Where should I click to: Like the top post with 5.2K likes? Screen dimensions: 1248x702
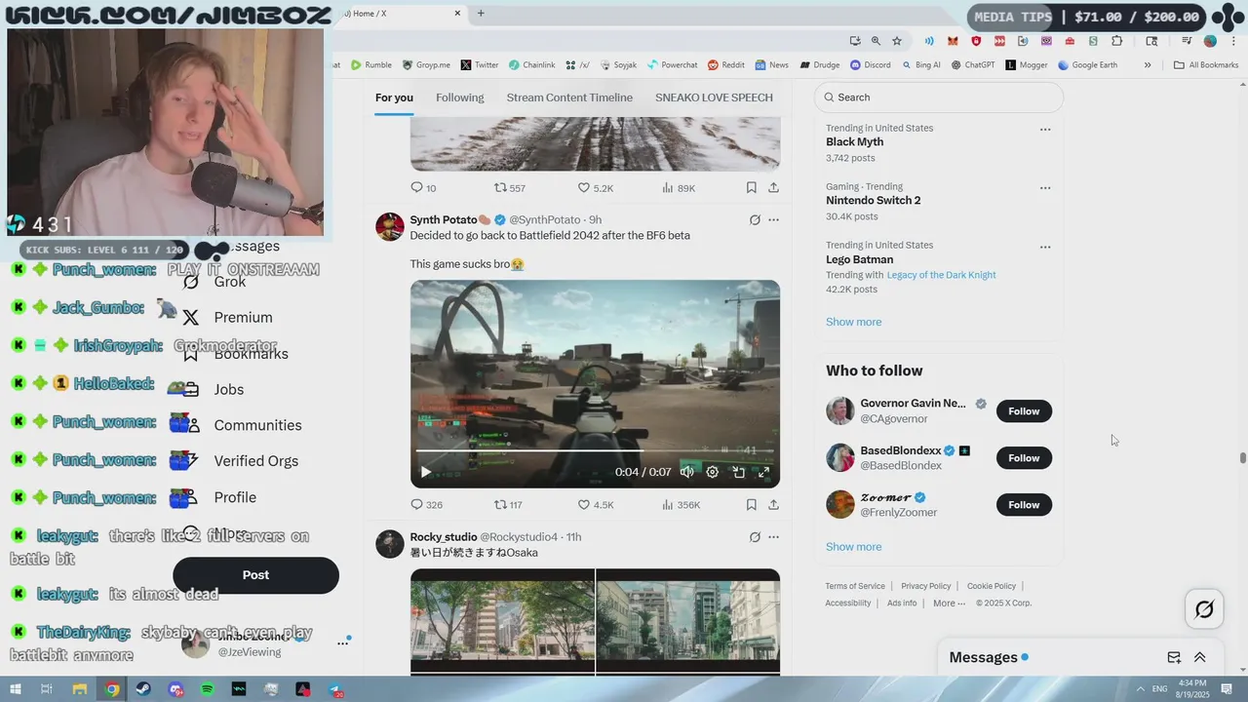point(595,187)
